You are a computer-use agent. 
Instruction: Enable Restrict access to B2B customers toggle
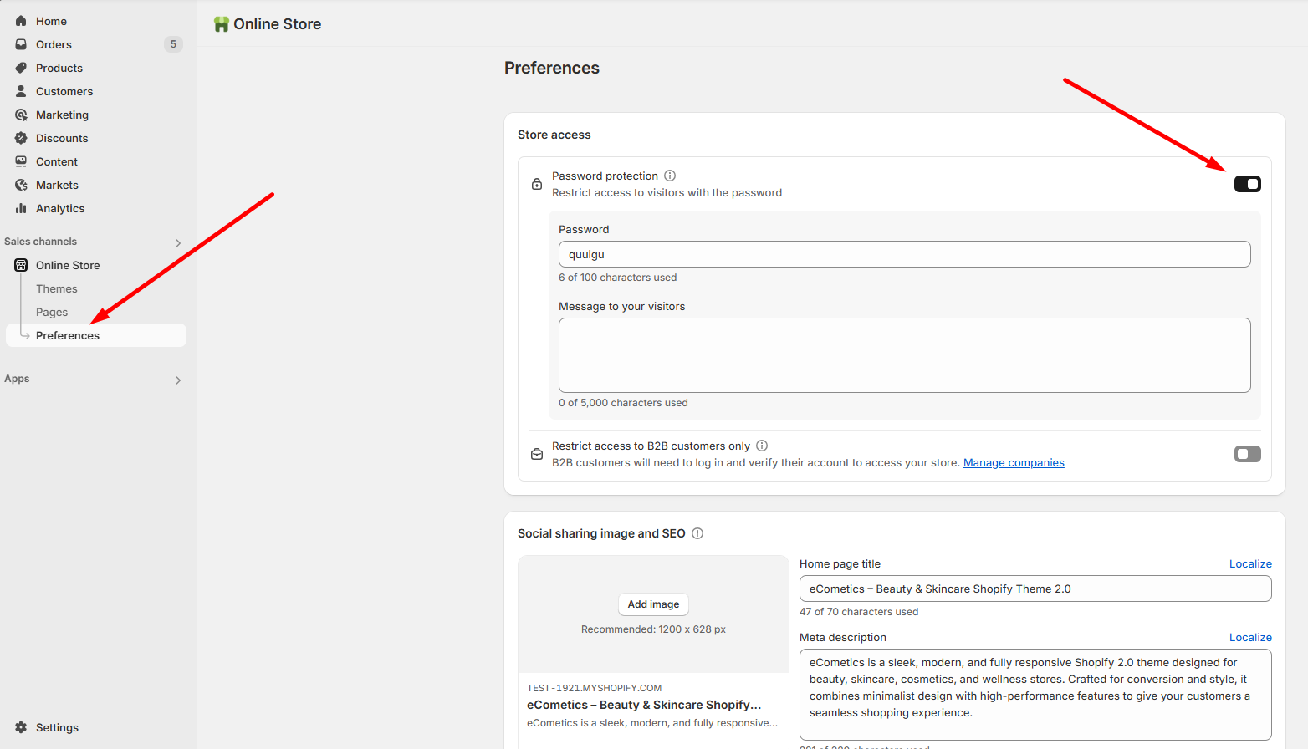1248,454
